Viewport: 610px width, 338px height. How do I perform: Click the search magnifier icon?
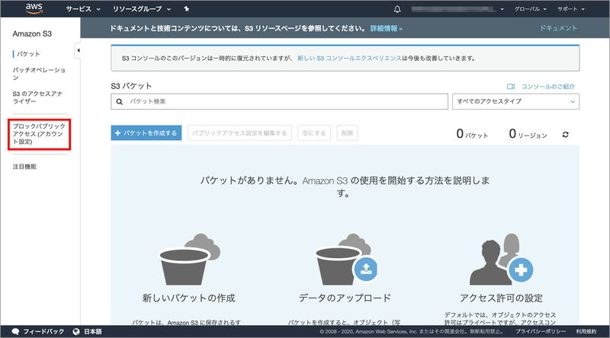click(x=120, y=101)
